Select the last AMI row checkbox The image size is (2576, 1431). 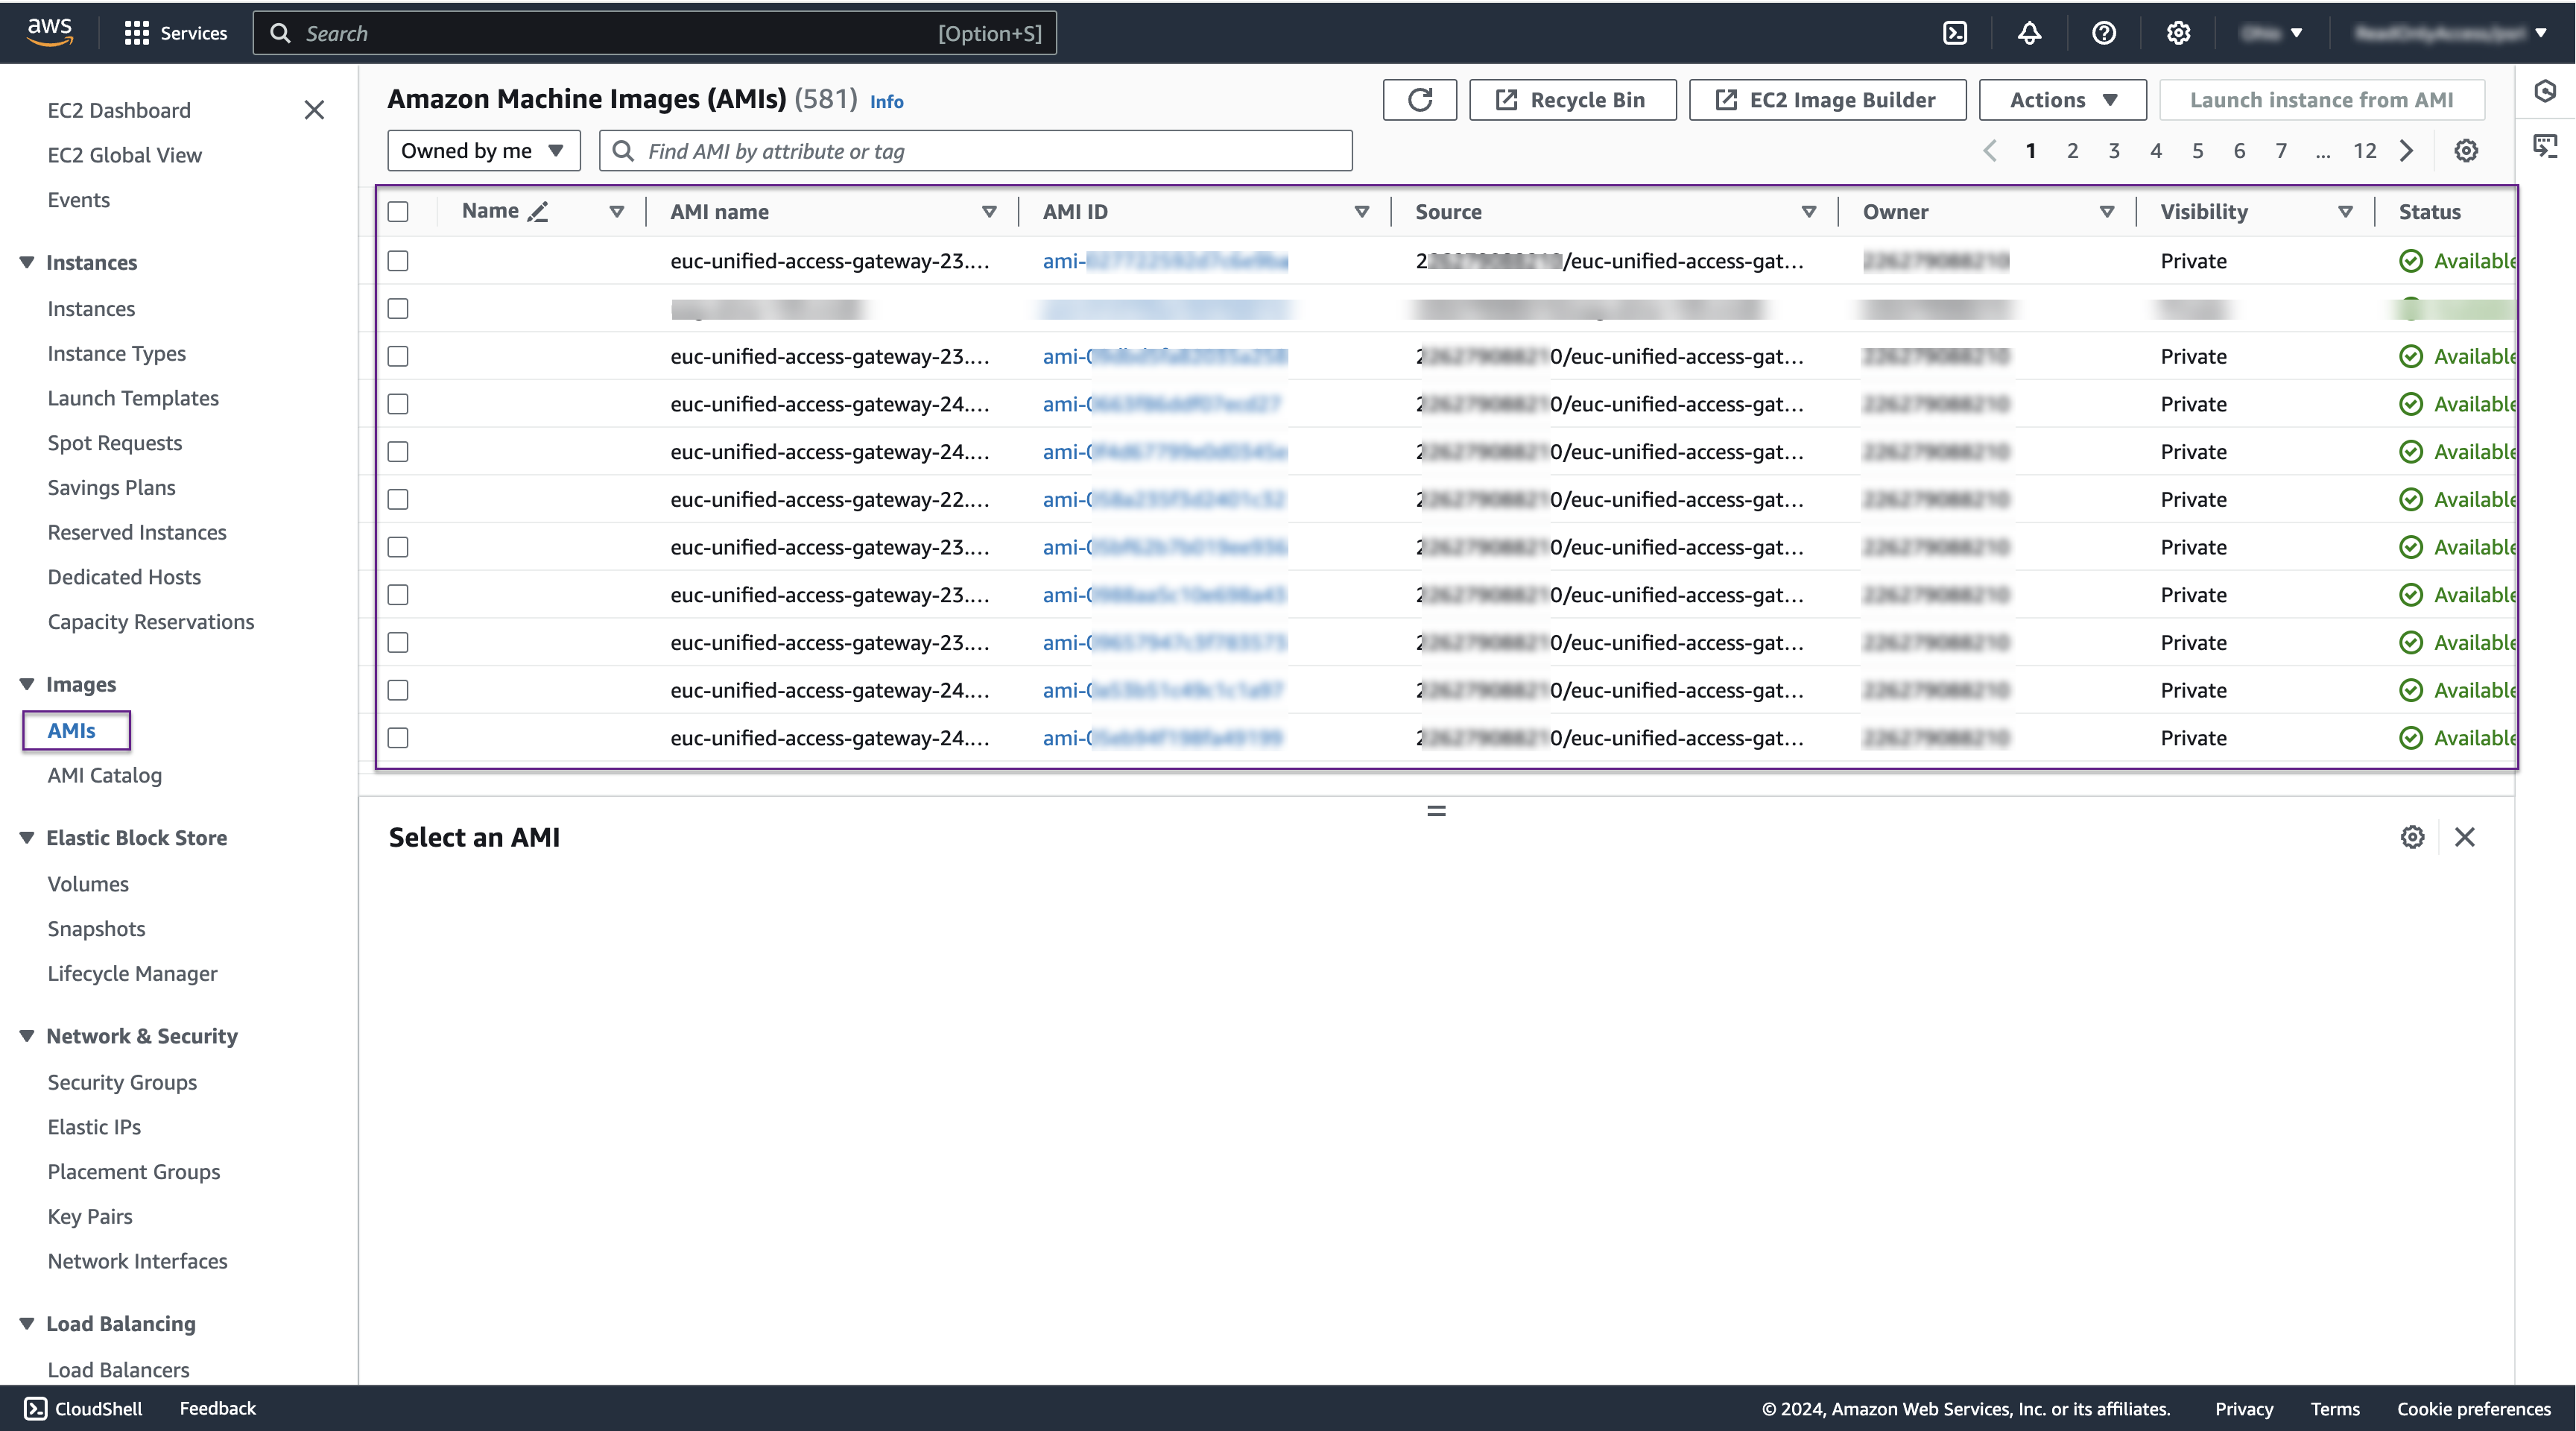click(x=398, y=738)
